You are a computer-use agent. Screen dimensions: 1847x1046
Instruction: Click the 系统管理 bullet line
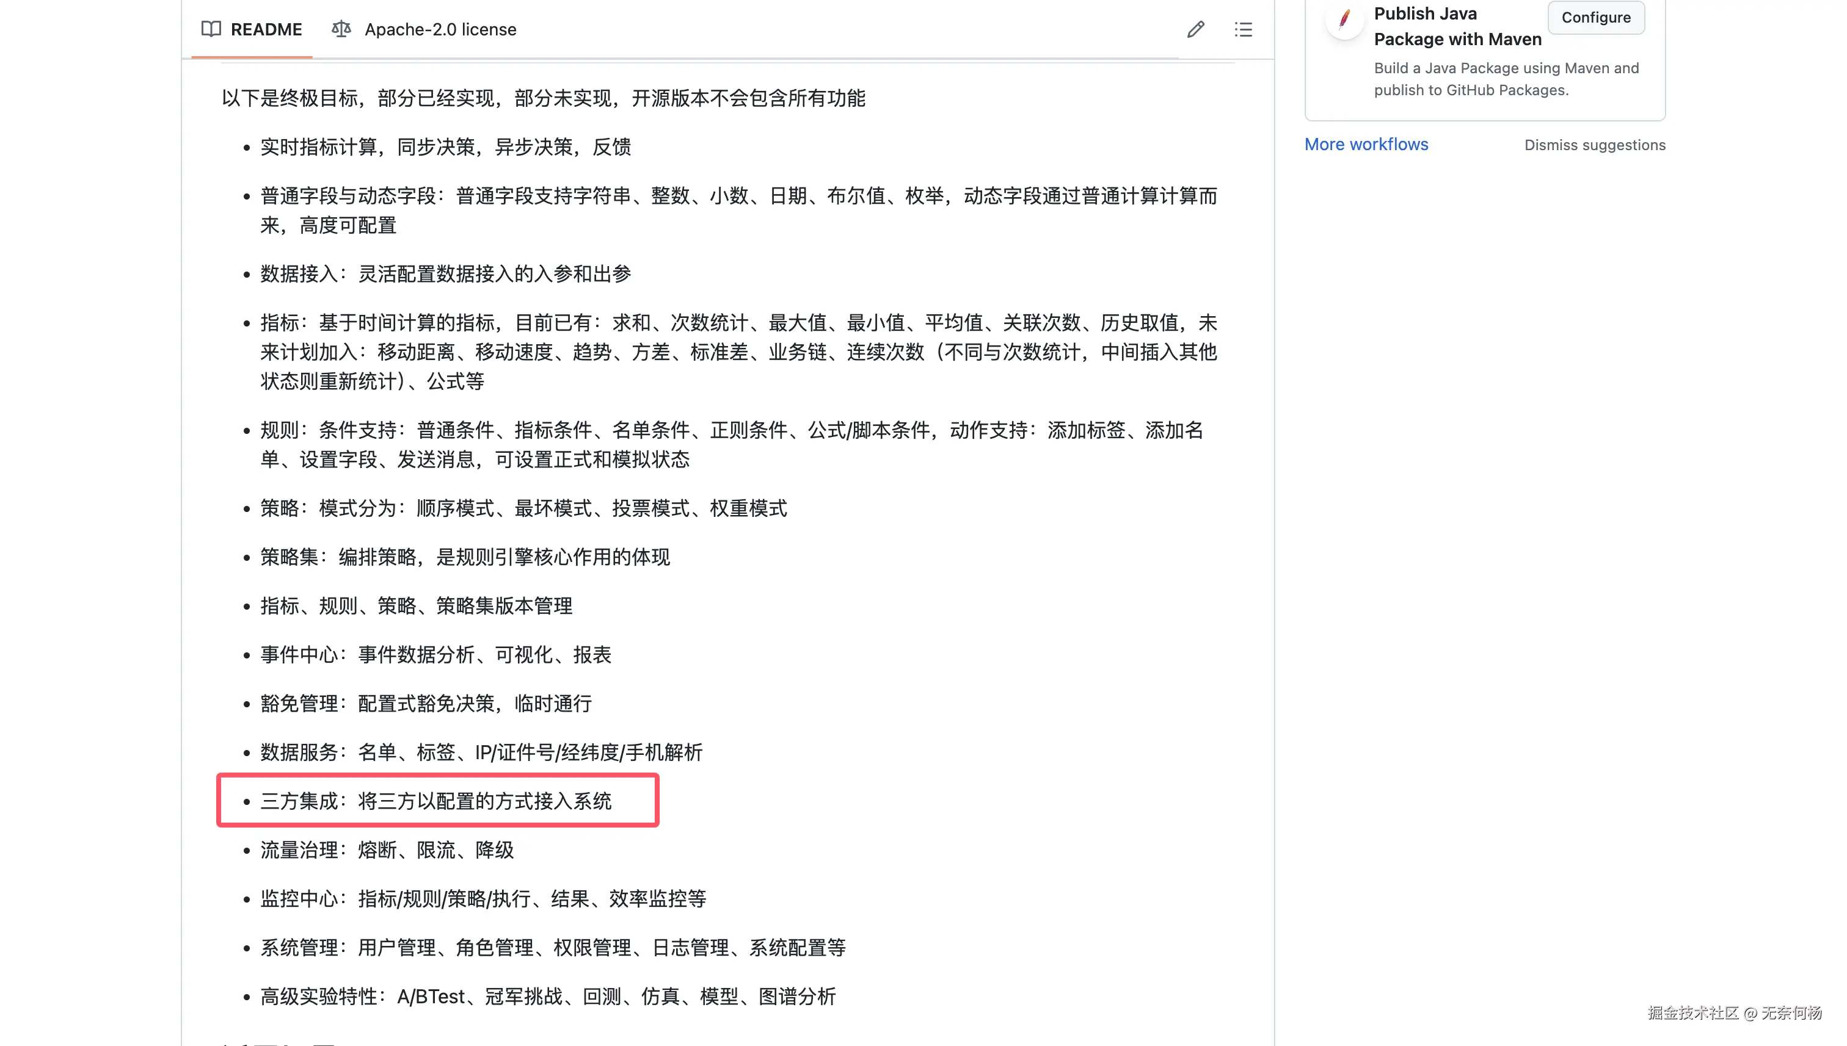(552, 948)
